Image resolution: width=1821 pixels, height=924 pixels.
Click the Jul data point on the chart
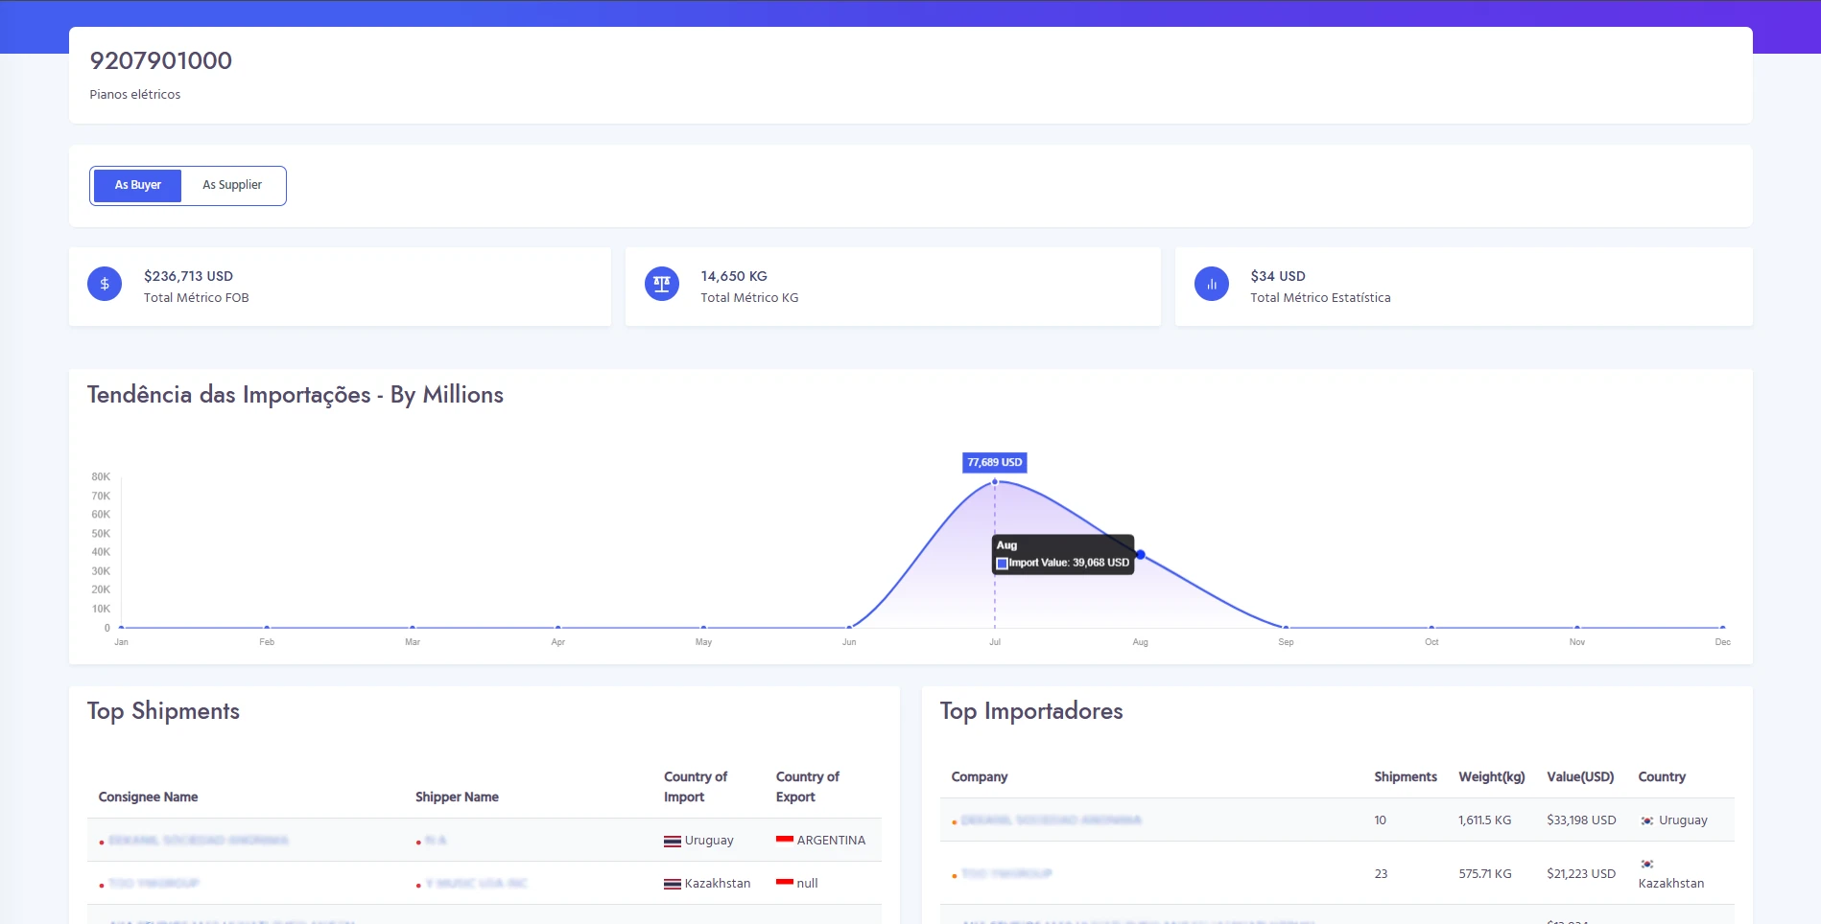pos(995,481)
